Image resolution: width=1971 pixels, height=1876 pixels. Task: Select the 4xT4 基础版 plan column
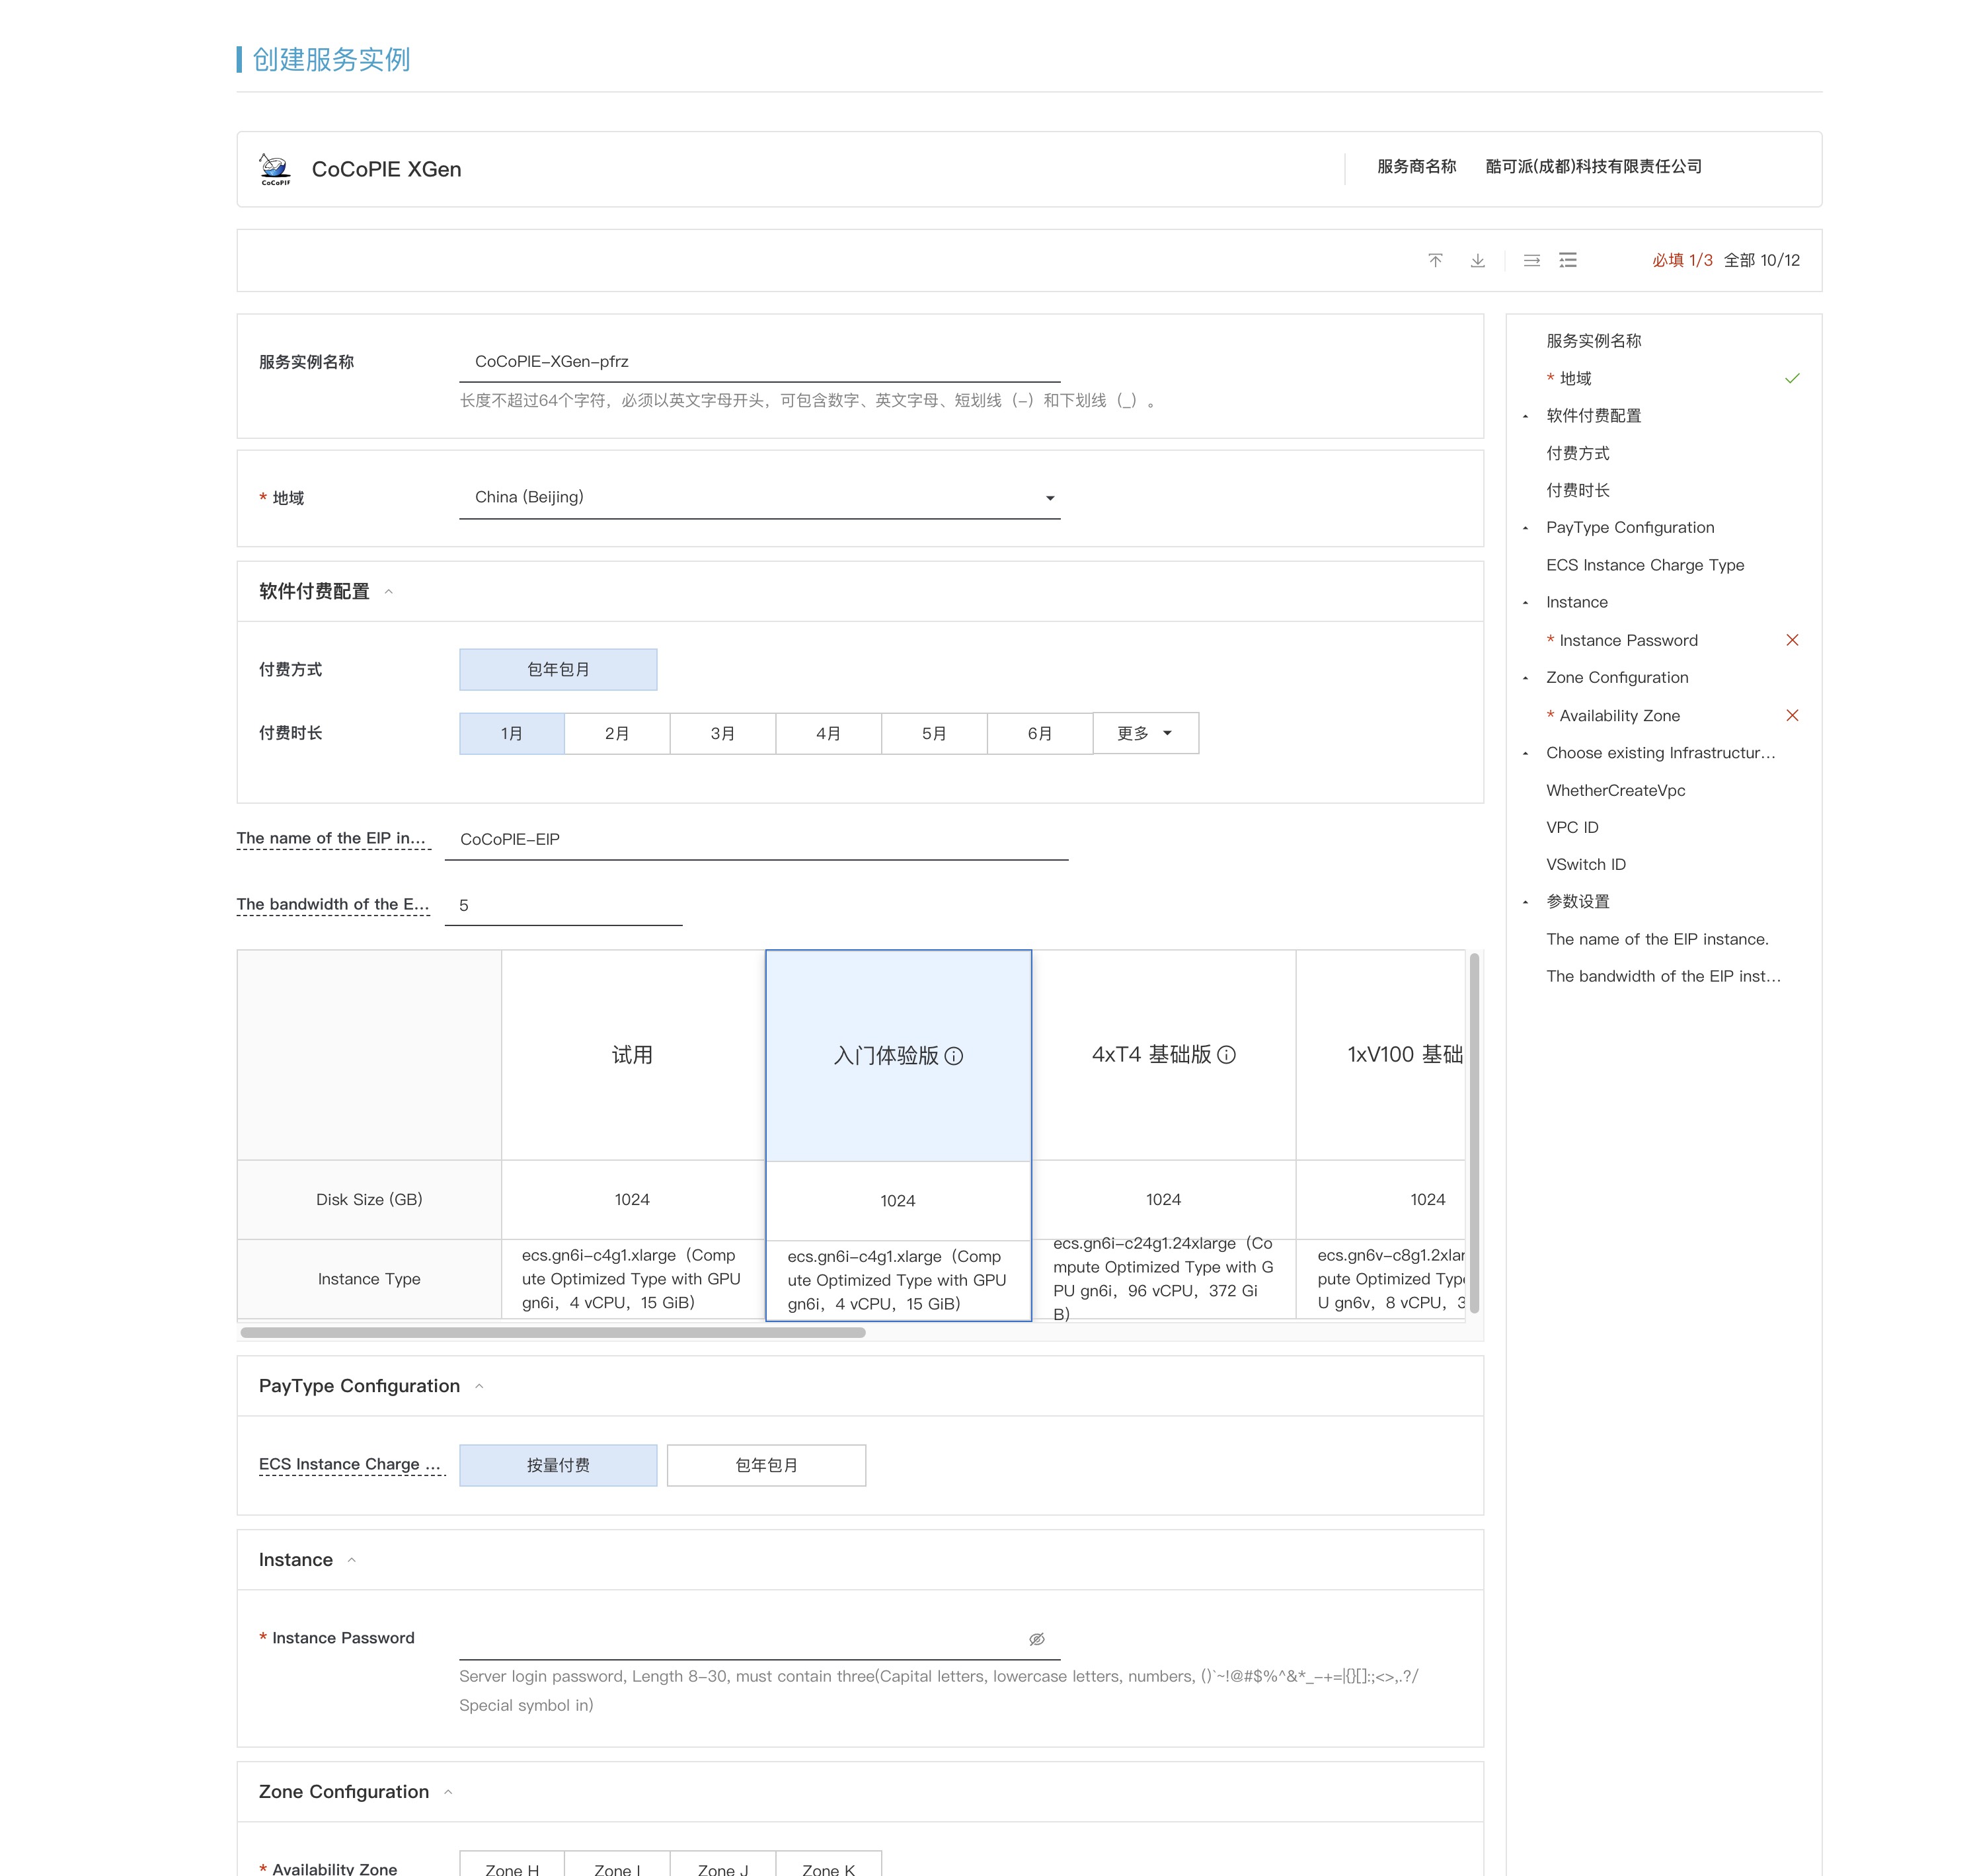(1164, 1055)
